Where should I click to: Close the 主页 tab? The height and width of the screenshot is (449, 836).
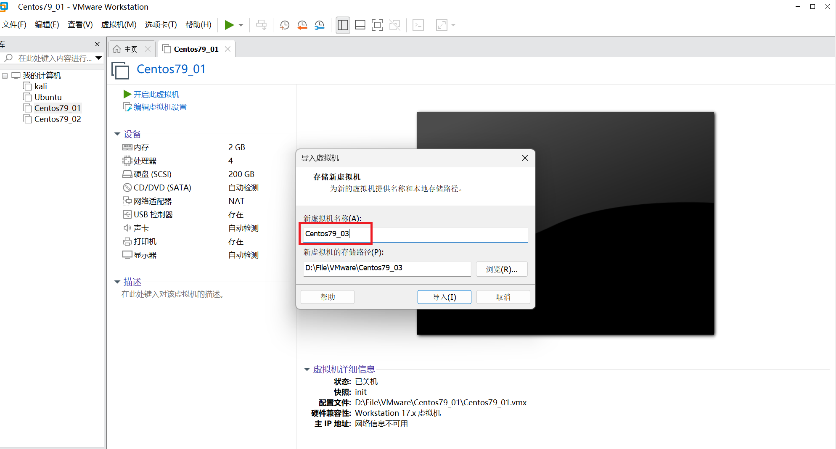(x=148, y=49)
